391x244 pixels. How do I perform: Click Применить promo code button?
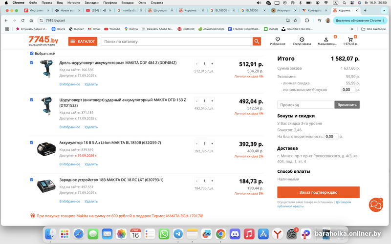347,105
